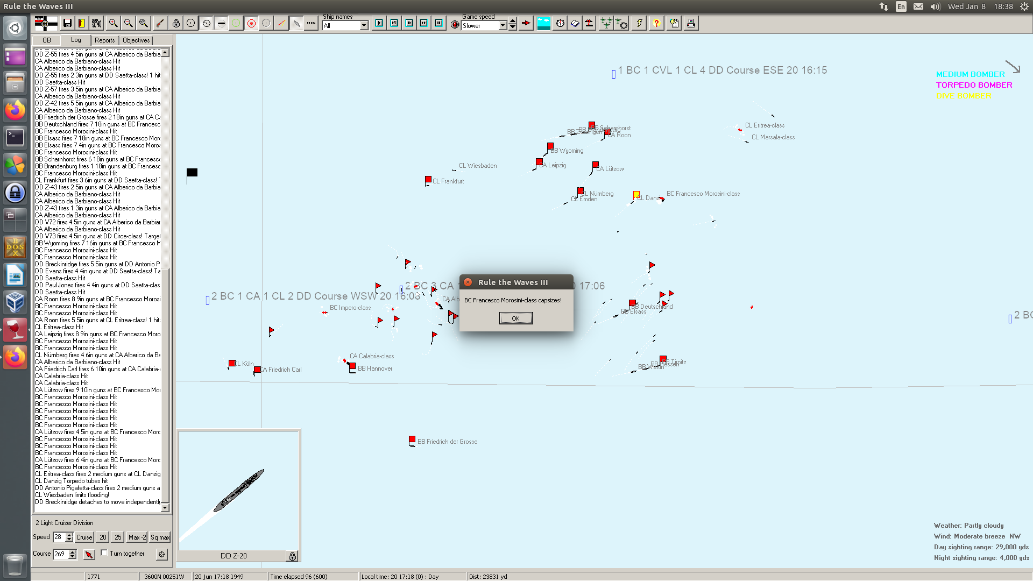Click the log scrollbar down arrow

coord(165,508)
